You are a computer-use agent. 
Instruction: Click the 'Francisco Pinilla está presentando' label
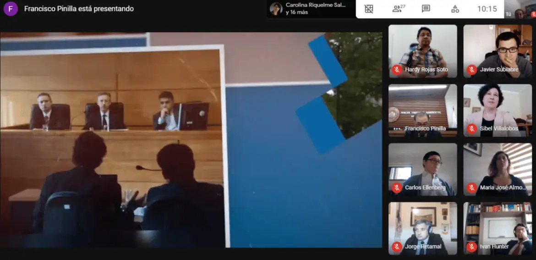(79, 9)
